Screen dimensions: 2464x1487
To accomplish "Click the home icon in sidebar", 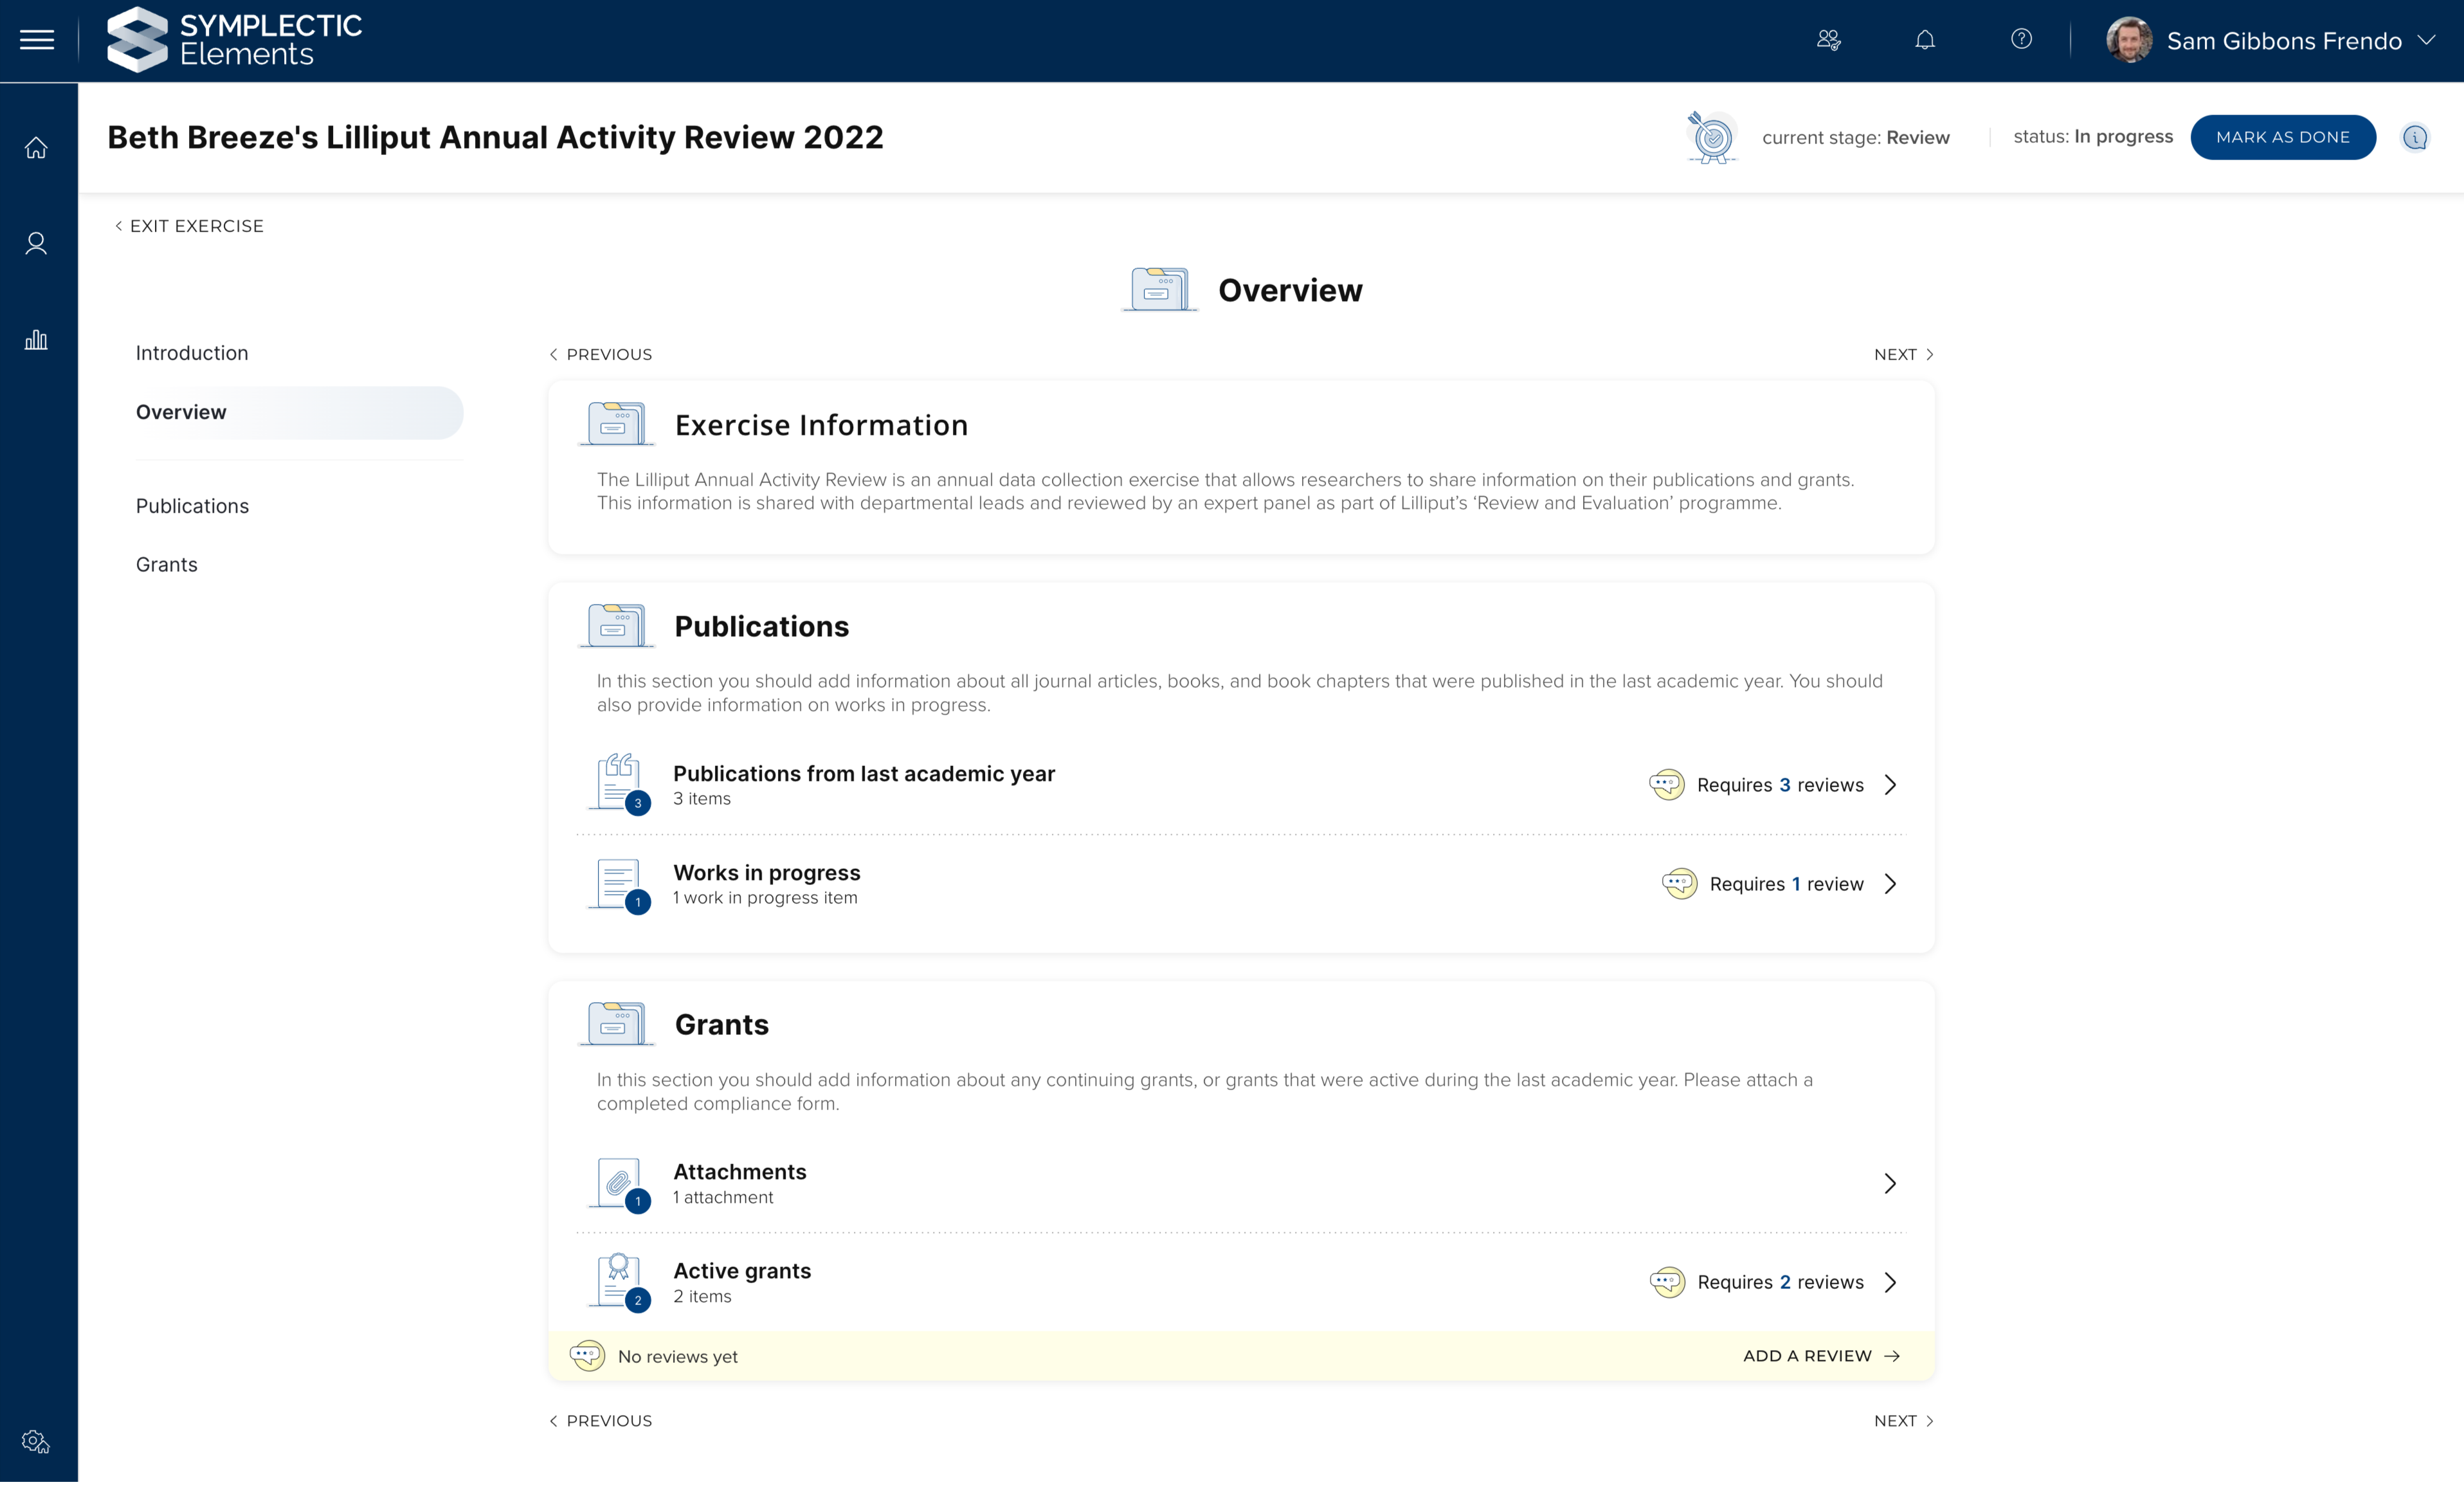I will coord(36,148).
